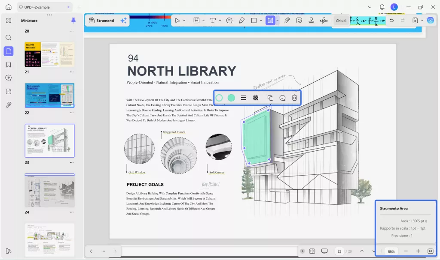Open the Bookmarks panel in sidebar
This screenshot has height=260, width=440.
click(x=8, y=65)
